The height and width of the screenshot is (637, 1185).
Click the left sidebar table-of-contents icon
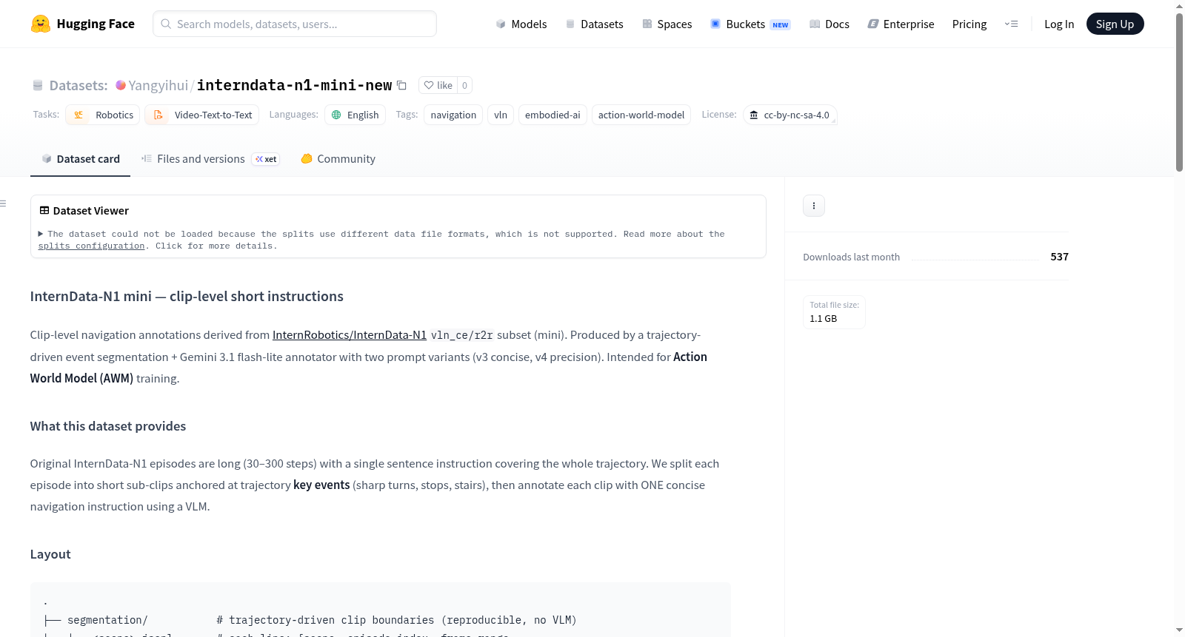tap(3, 203)
